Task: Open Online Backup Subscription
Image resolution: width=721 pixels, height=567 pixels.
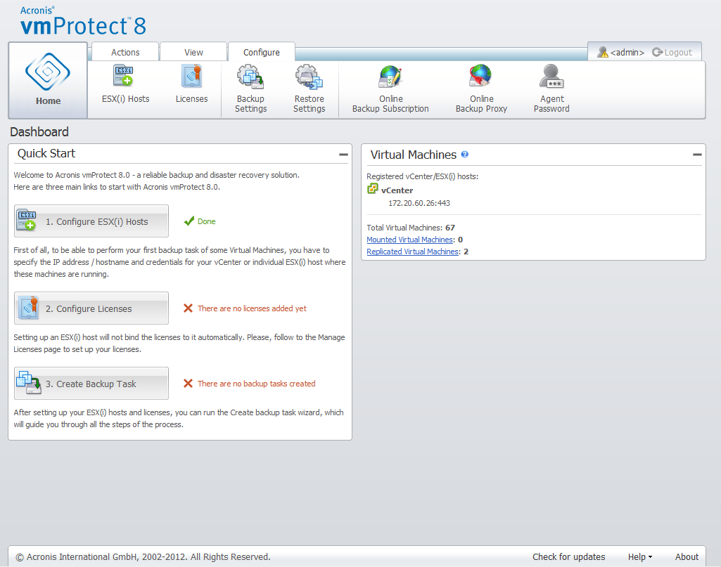Action: pos(390,89)
